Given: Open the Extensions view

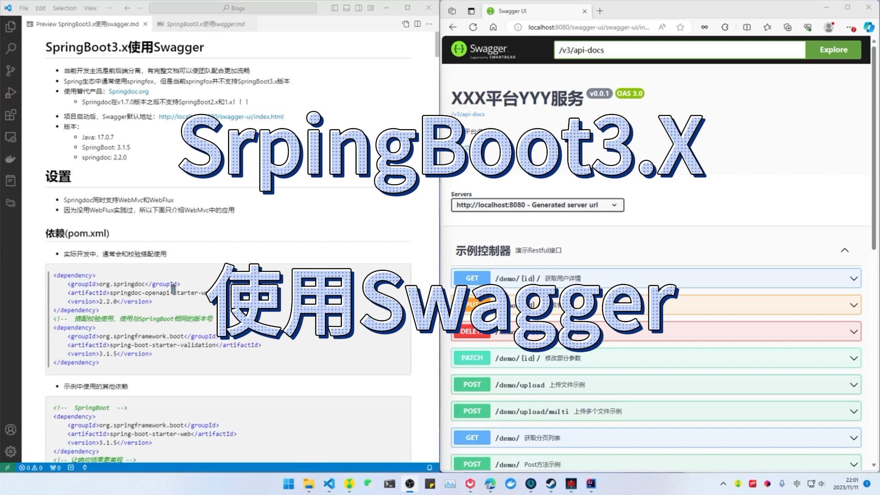Looking at the screenshot, I should tap(11, 115).
